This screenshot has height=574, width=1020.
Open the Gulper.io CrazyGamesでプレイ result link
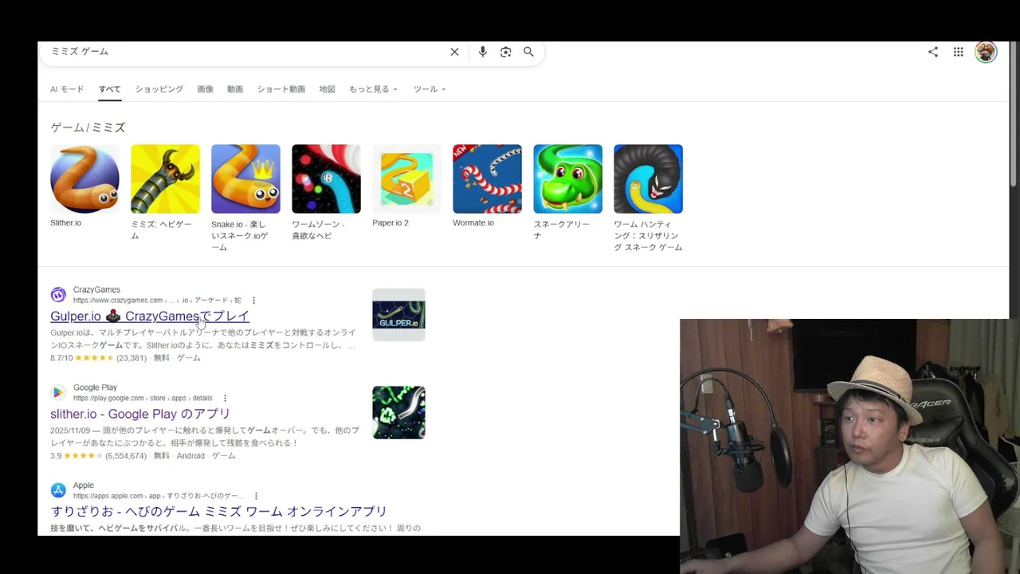pos(150,316)
